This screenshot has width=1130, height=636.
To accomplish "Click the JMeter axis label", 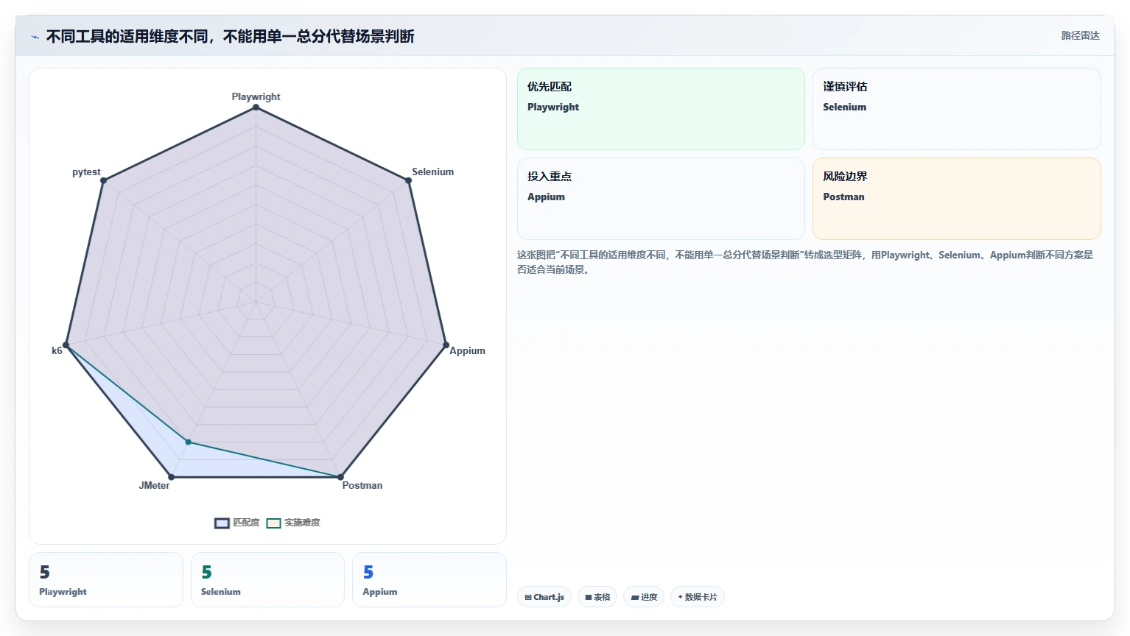I will (154, 485).
